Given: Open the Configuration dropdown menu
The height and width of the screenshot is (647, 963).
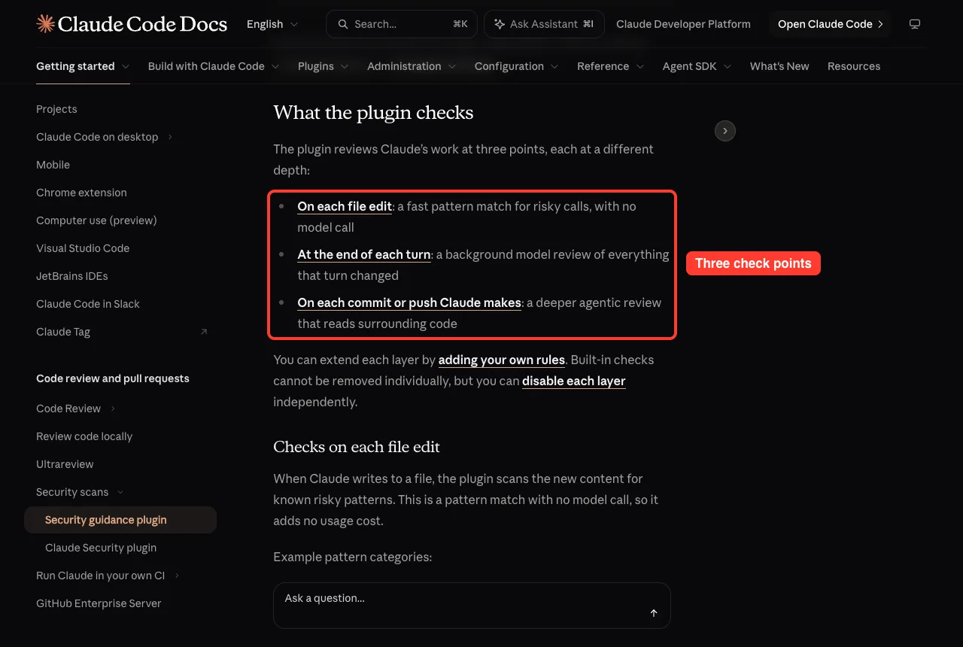Looking at the screenshot, I should click(517, 66).
